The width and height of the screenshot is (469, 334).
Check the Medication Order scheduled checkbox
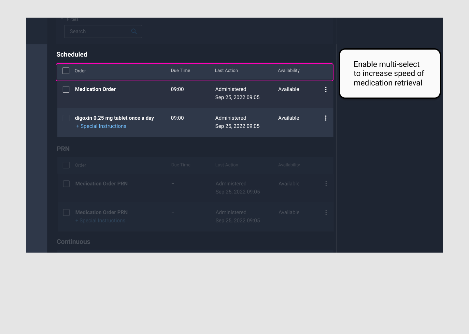(66, 89)
